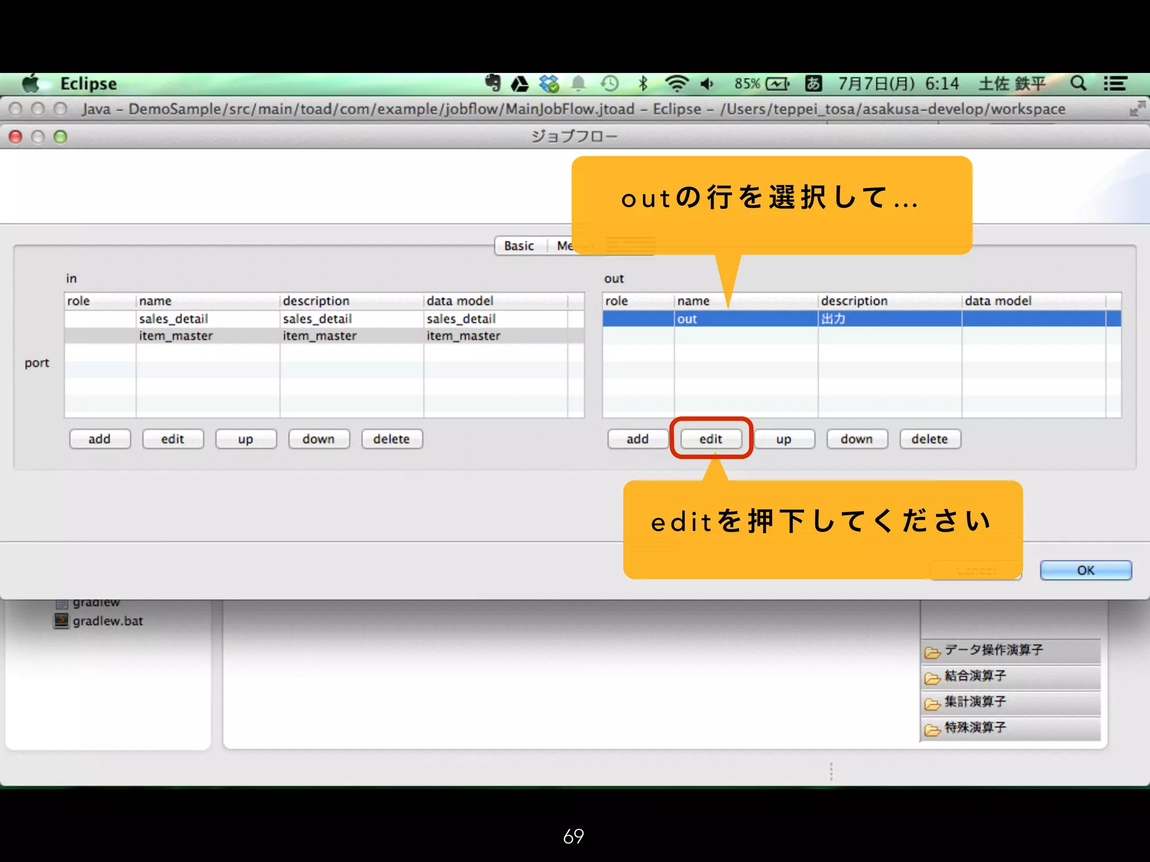Image resolution: width=1150 pixels, height=862 pixels.
Task: Click the date and time 7月7日(月) 6:14
Action: point(898,84)
